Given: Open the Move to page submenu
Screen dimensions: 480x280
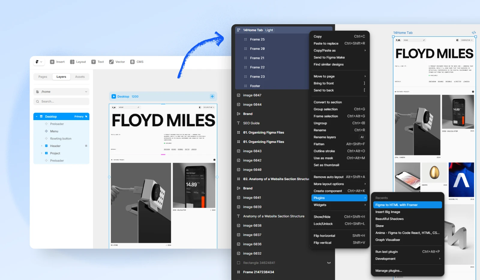Looking at the screenshot, I should (x=339, y=76).
